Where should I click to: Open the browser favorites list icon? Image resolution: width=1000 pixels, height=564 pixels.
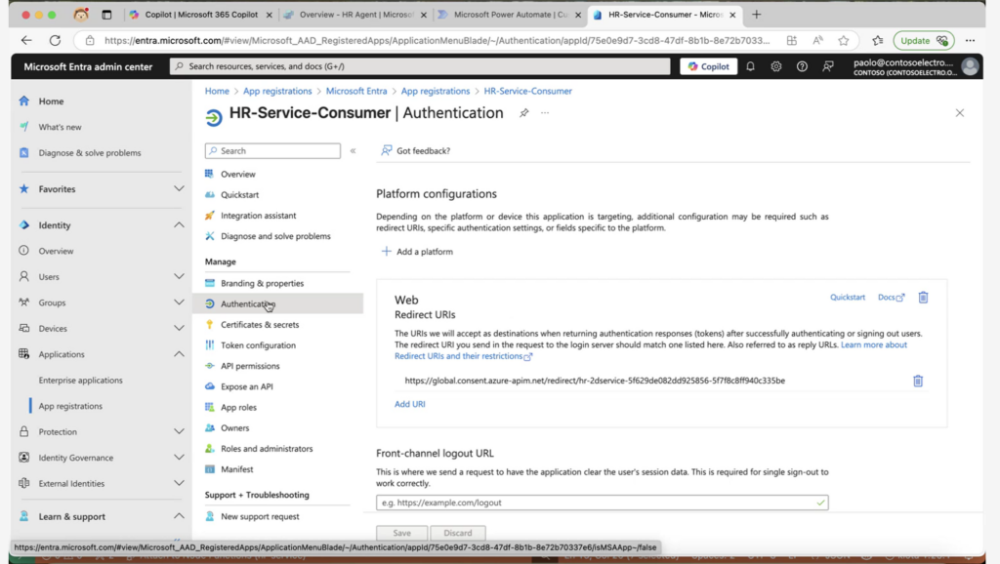click(878, 40)
